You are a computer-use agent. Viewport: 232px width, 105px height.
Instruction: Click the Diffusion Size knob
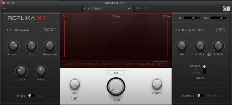point(31,46)
